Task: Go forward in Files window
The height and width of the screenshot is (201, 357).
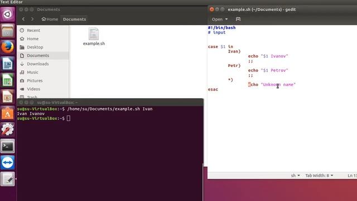Action: pyautogui.click(x=32, y=19)
